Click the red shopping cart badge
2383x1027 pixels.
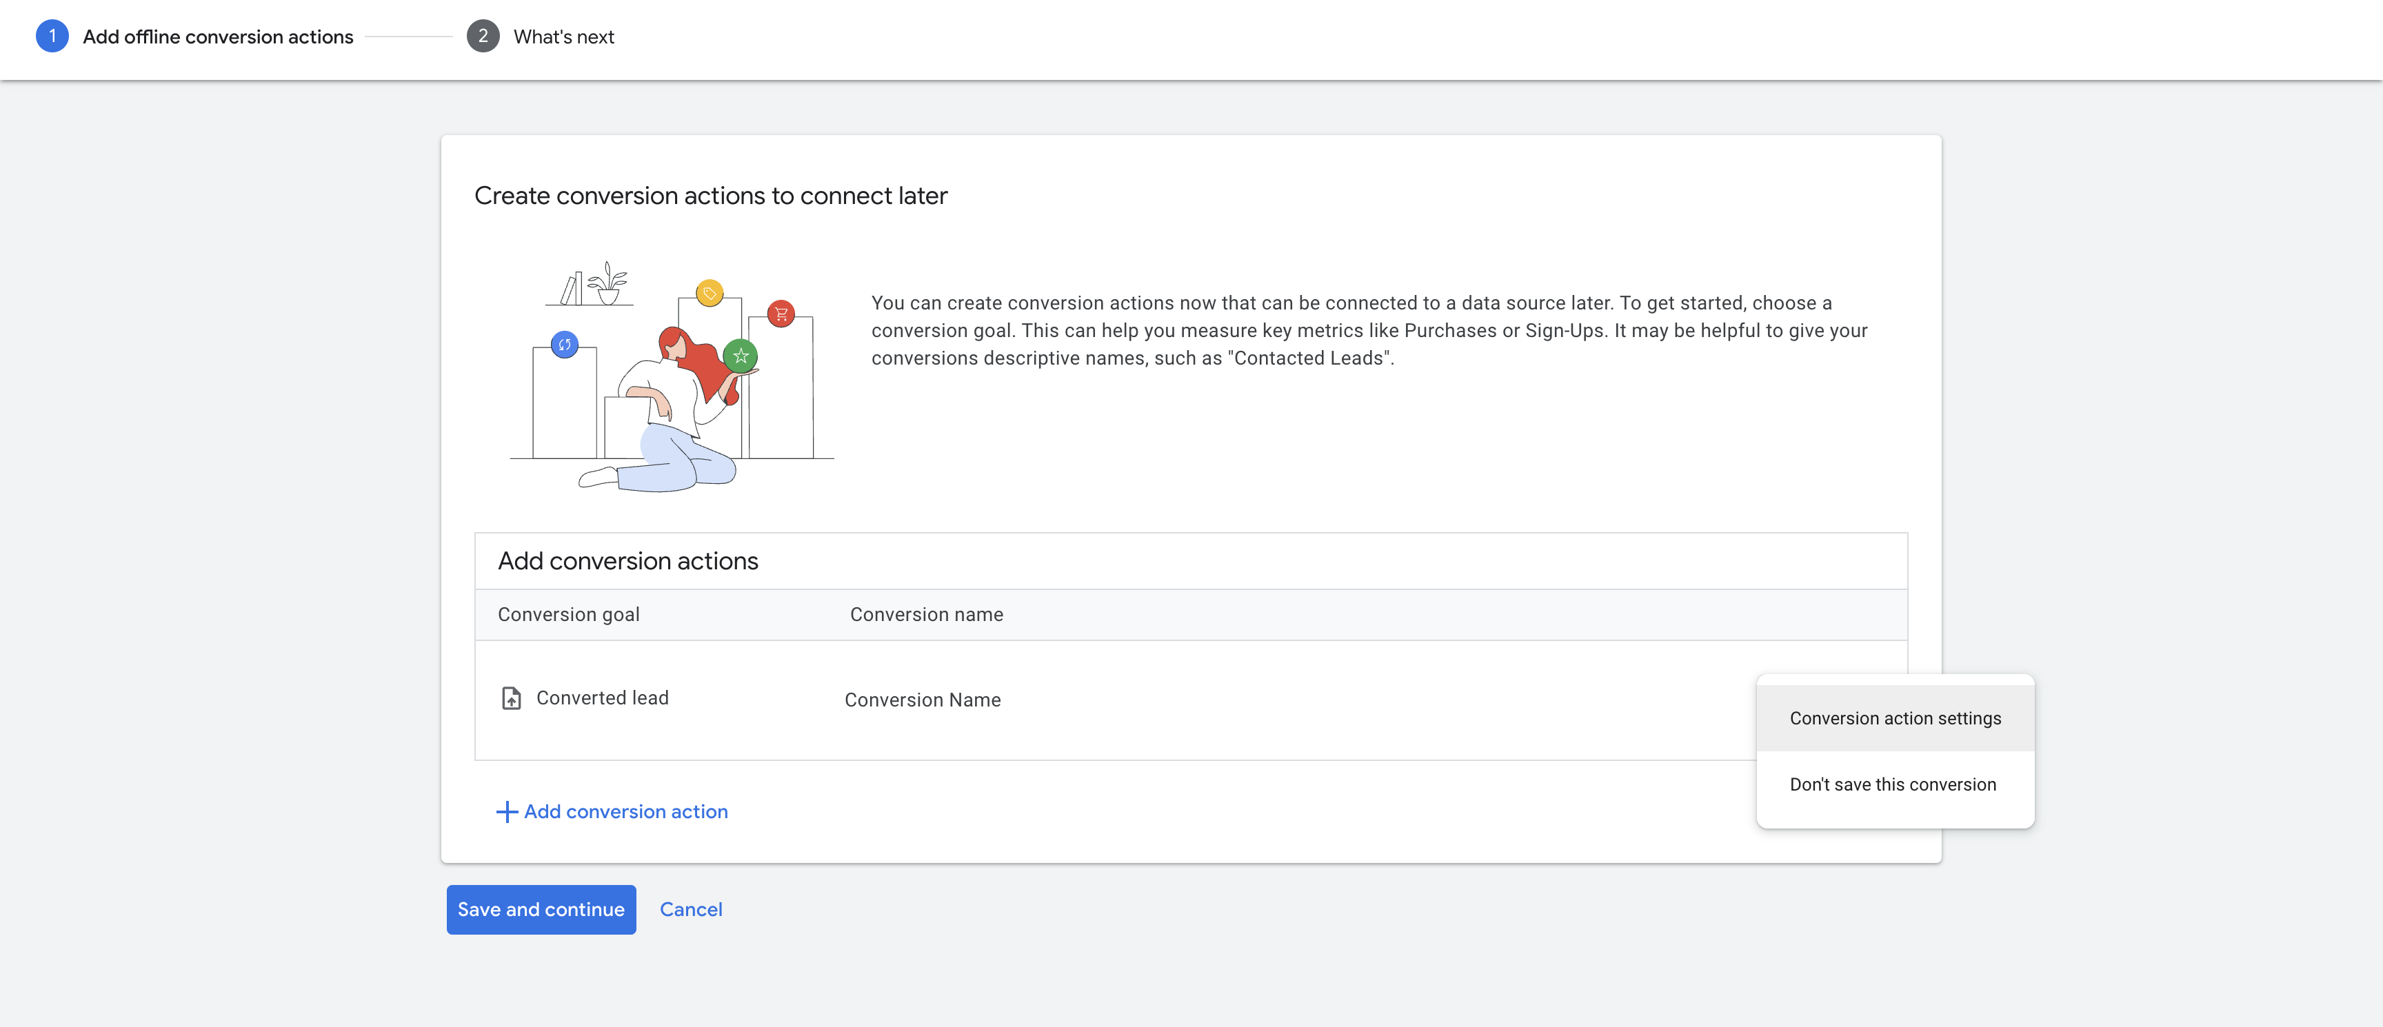pyautogui.click(x=781, y=314)
